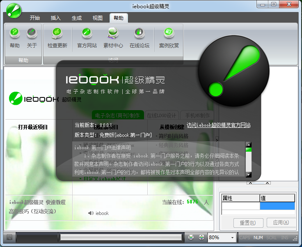
Task: Open iebook超级精灵 快速教程 link
Action: pos(37,202)
